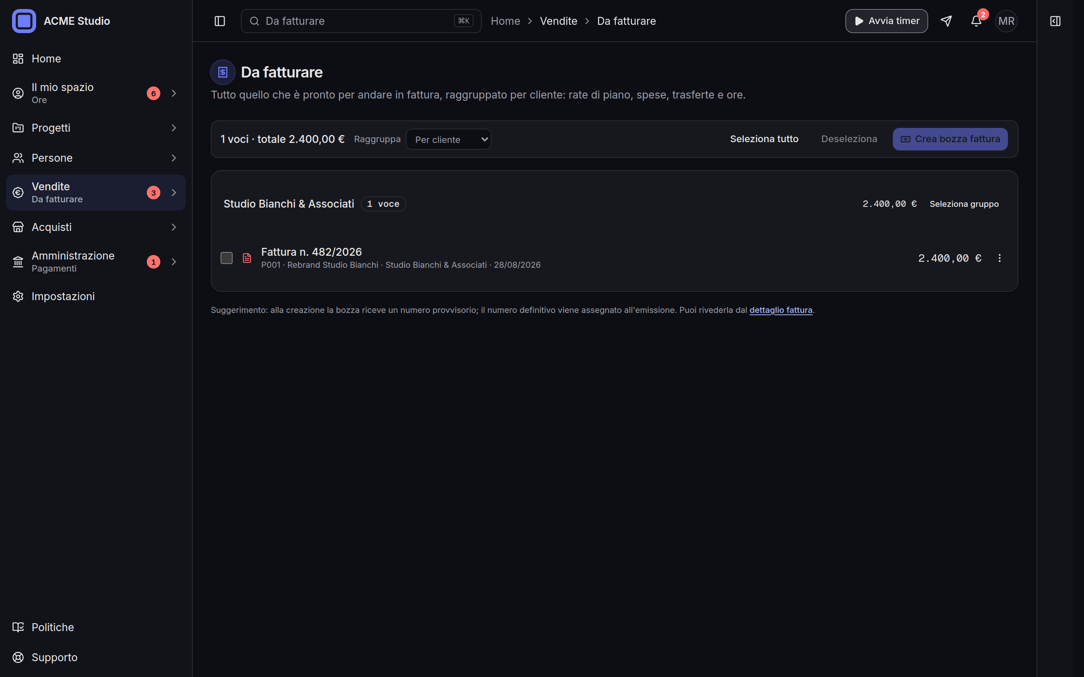Click the Avvia timer button
Viewport: 1084px width, 677px height.
tap(886, 21)
